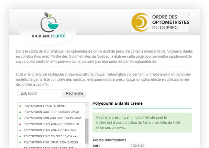Click green dot beside POLYSPORIN GOUTTES
The height and width of the screenshot is (148, 209).
[x=20, y=112]
